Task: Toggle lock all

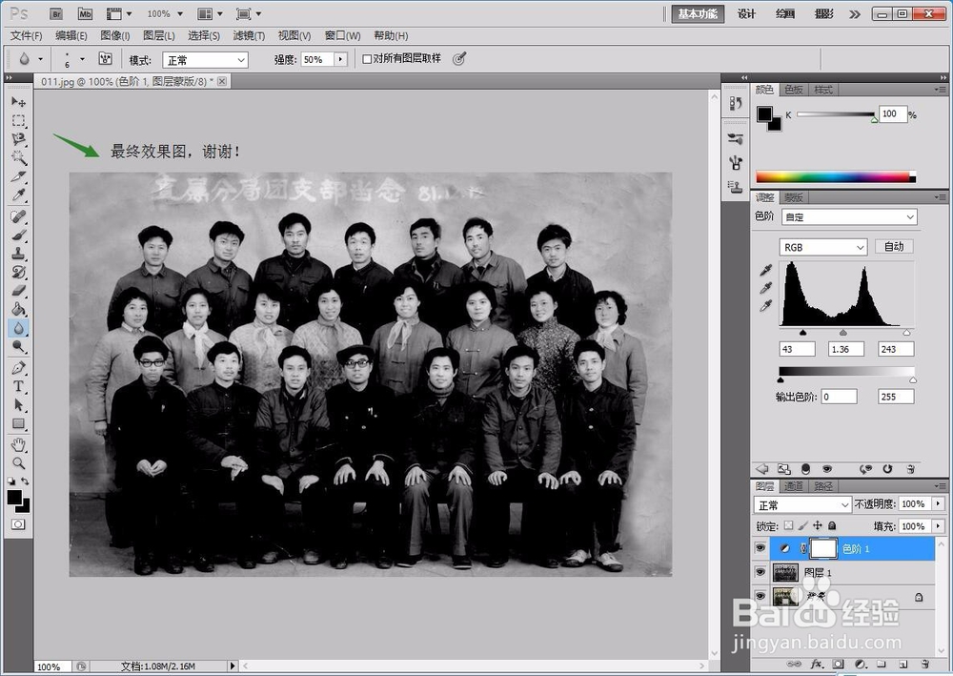Action: 832,526
